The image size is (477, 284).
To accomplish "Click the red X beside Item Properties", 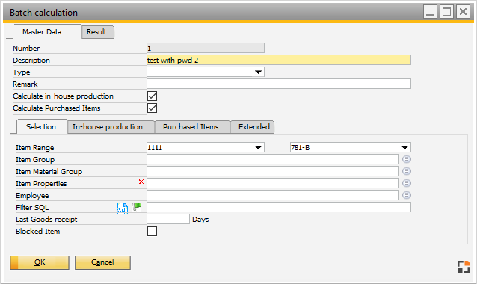I will click(141, 182).
